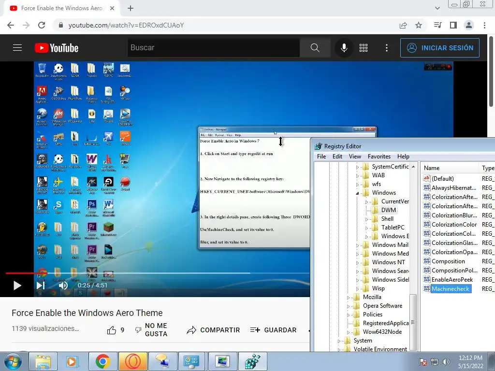Click the YouTube search magnifier button
Viewport: 495px width, 371px height.
point(315,48)
